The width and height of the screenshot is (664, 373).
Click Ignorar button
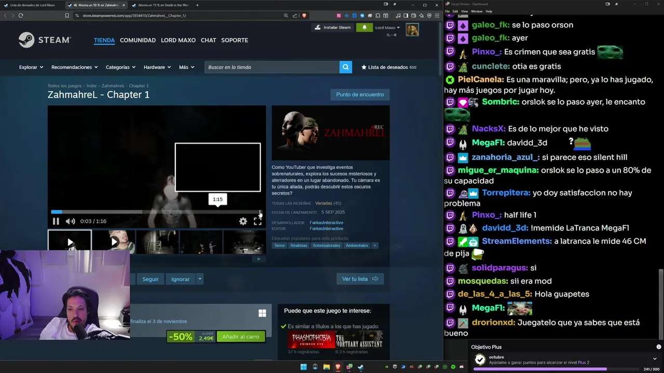(x=181, y=279)
